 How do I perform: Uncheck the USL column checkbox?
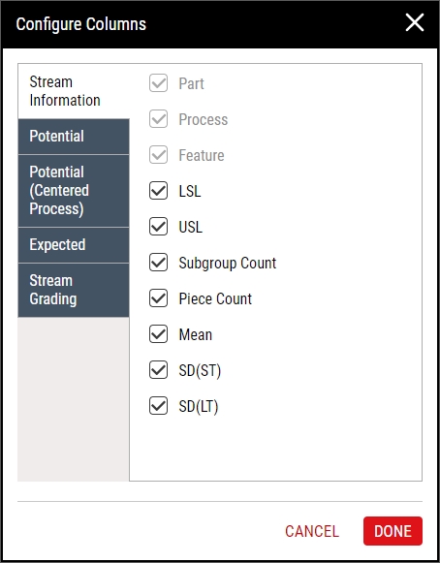(158, 226)
